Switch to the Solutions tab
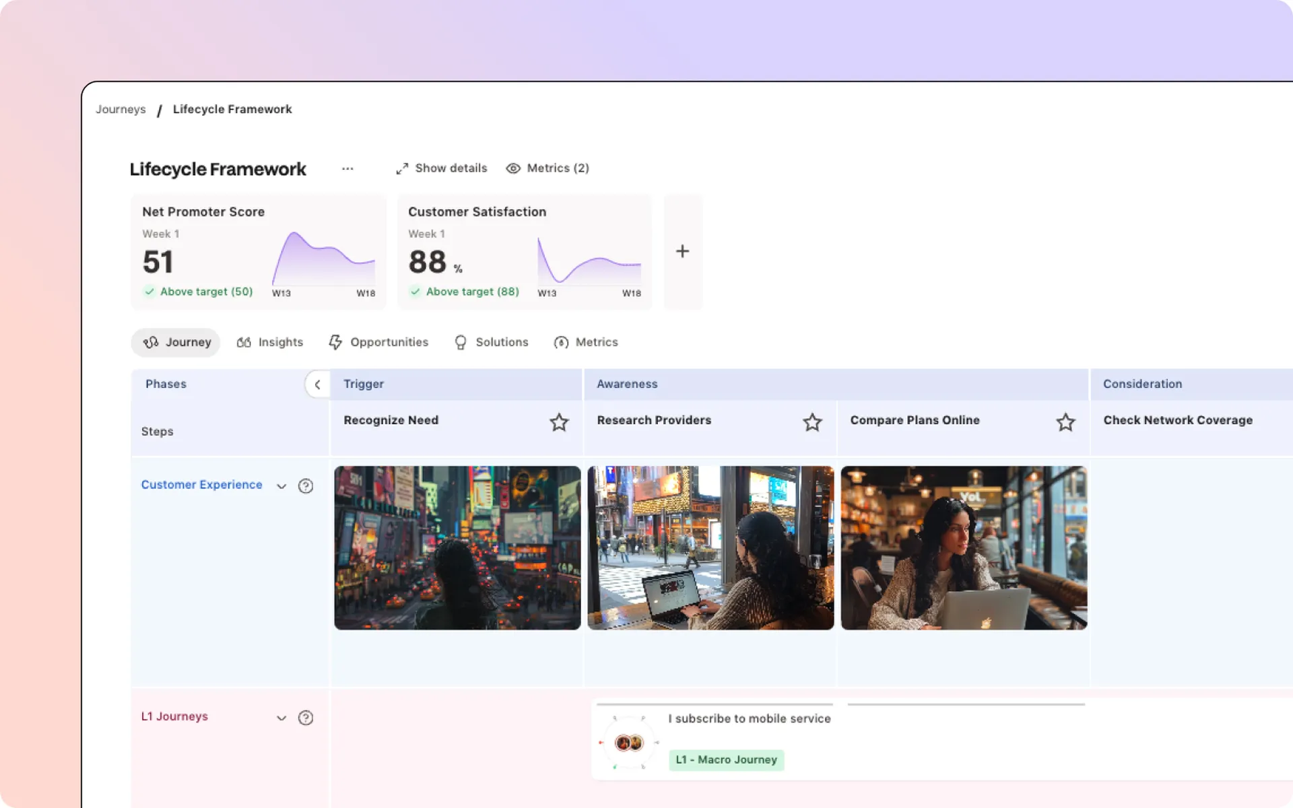 (492, 342)
